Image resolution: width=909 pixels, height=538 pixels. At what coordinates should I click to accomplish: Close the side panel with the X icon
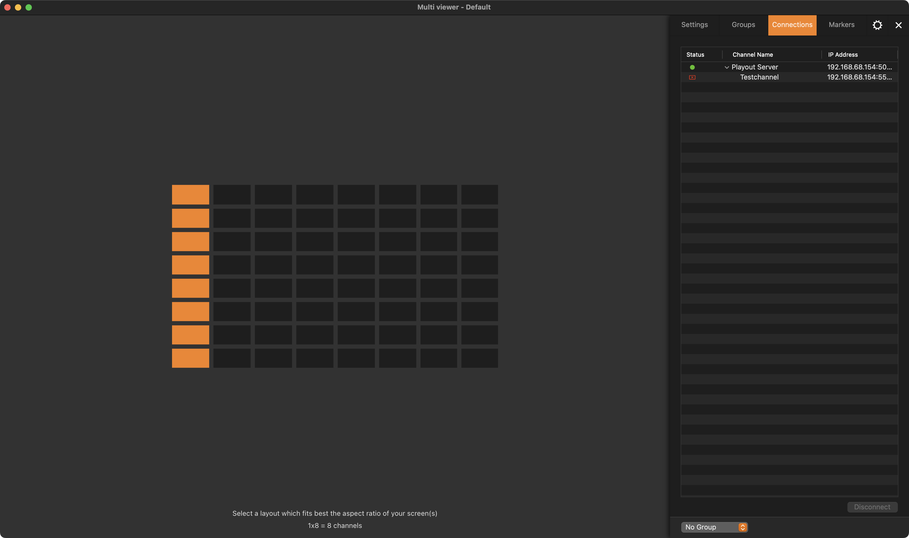point(898,25)
